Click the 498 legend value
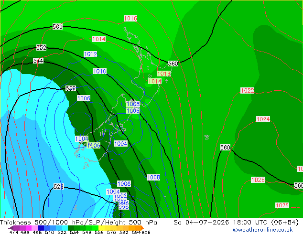 click(37, 232)
